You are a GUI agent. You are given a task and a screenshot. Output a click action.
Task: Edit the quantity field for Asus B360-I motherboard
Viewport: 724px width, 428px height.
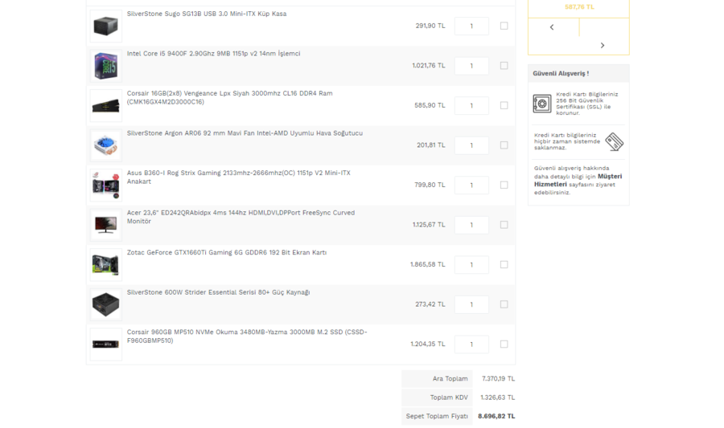click(471, 185)
